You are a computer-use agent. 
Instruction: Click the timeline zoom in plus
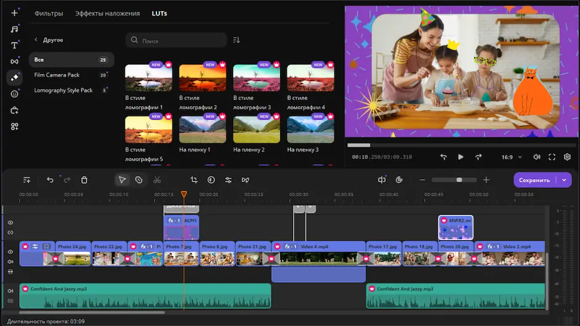[486, 180]
